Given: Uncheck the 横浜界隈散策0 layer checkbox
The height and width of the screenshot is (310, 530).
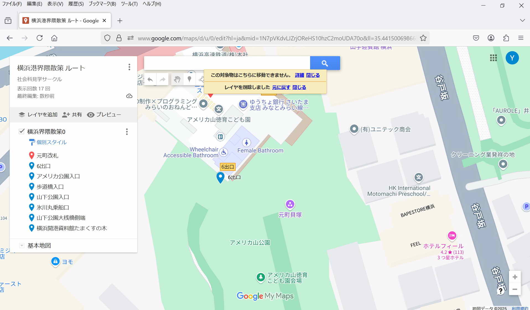Looking at the screenshot, I should pyautogui.click(x=22, y=131).
